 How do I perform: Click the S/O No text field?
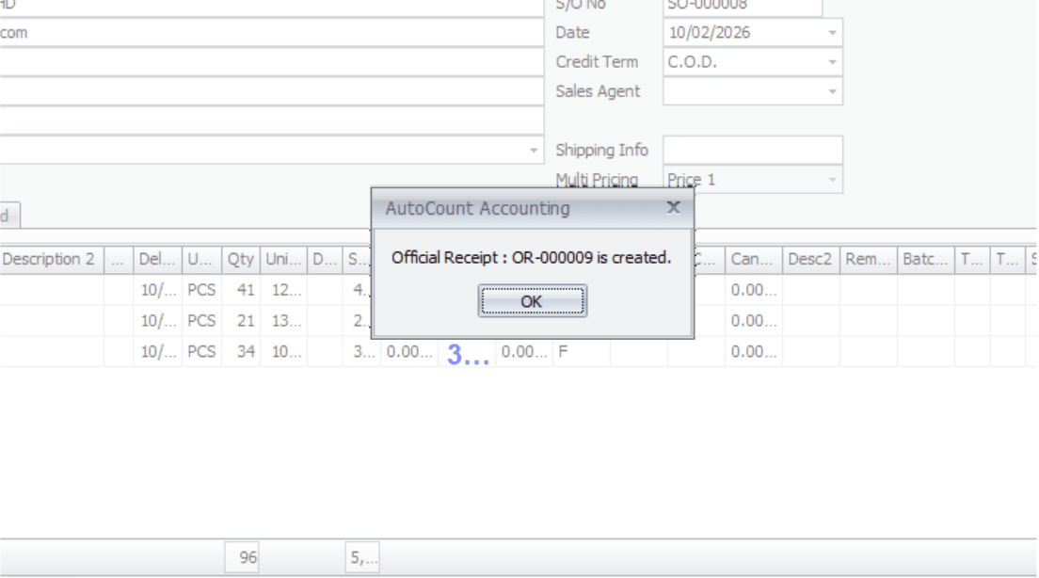point(742,6)
